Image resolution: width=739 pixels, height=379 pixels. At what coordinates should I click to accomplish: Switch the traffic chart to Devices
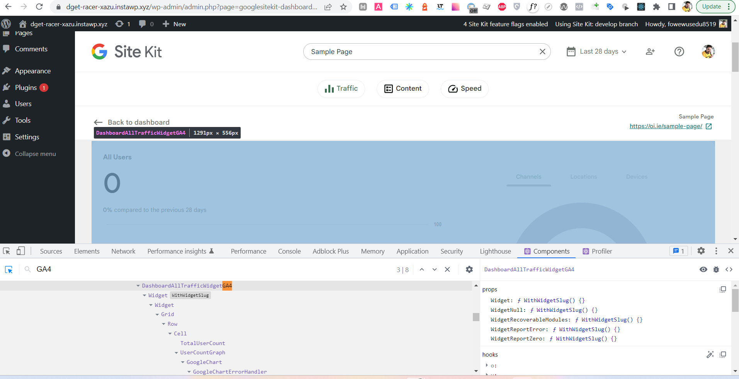tap(636, 177)
